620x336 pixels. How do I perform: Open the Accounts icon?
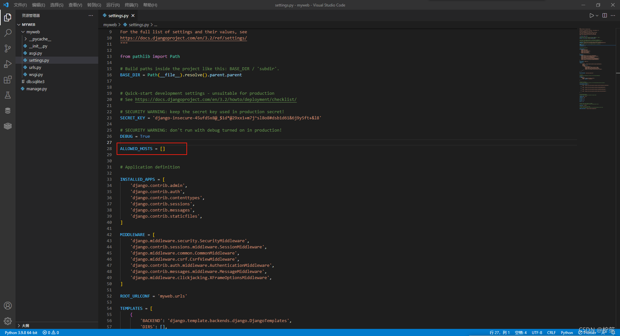8,306
